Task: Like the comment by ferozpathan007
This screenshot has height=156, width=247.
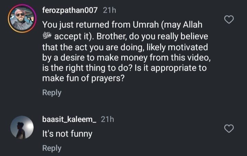Action: point(228,20)
